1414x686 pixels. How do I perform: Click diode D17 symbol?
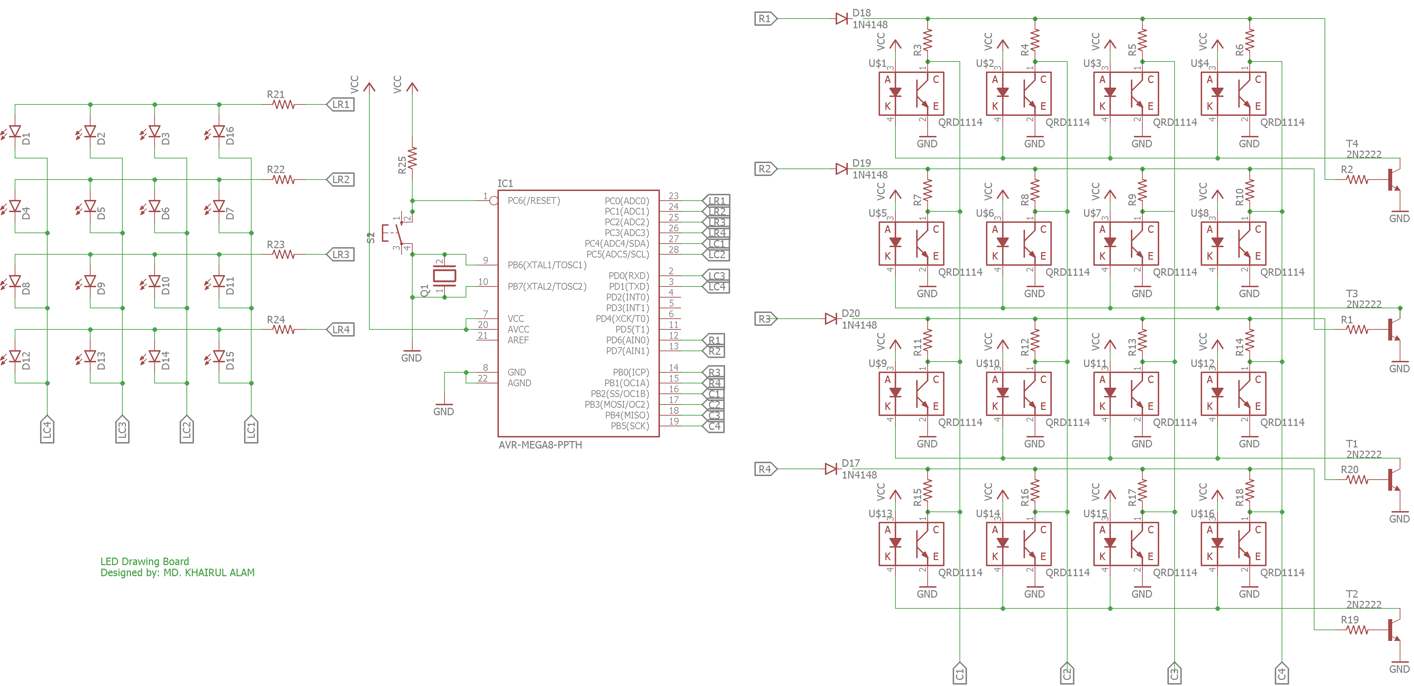[831, 469]
